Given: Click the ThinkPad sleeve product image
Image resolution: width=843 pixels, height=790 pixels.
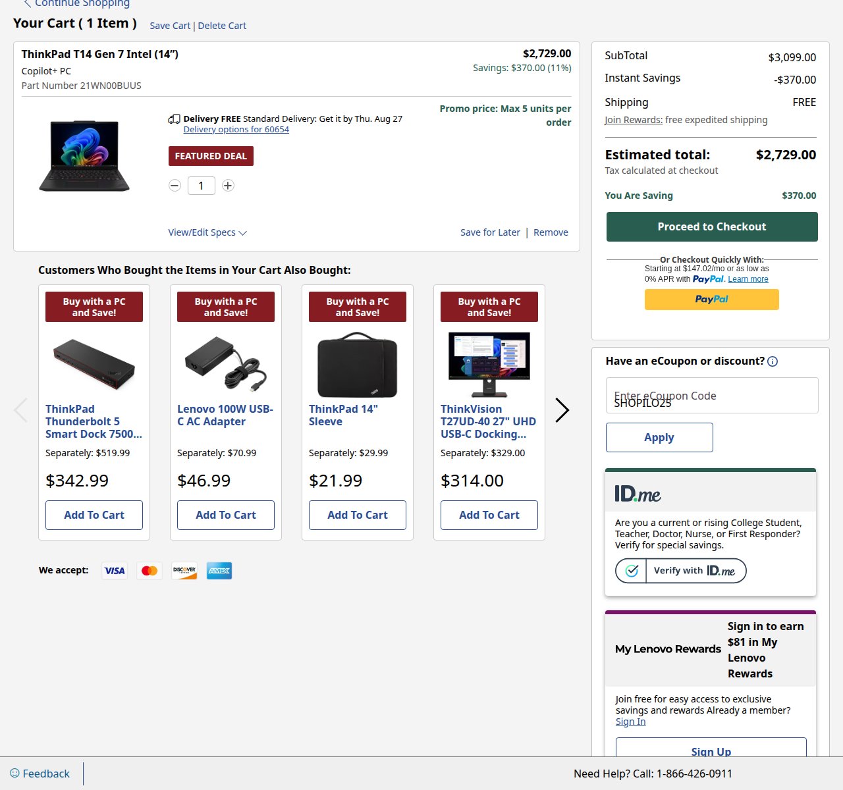Looking at the screenshot, I should tap(358, 365).
